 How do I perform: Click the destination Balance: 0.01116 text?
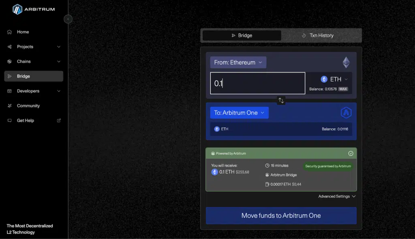(335, 129)
